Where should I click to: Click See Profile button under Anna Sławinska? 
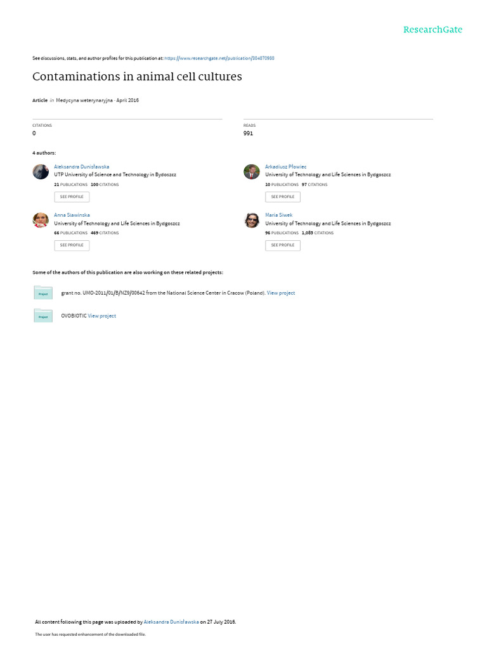pyautogui.click(x=72, y=245)
